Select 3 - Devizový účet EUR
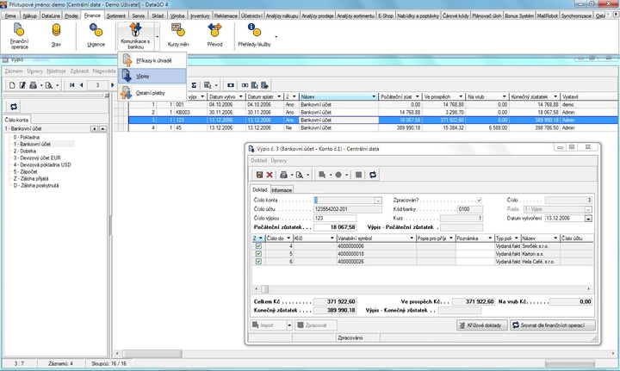This screenshot has width=620, height=371. (x=37, y=158)
